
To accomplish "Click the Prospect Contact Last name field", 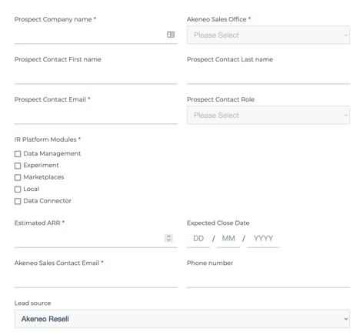I will [268, 75].
